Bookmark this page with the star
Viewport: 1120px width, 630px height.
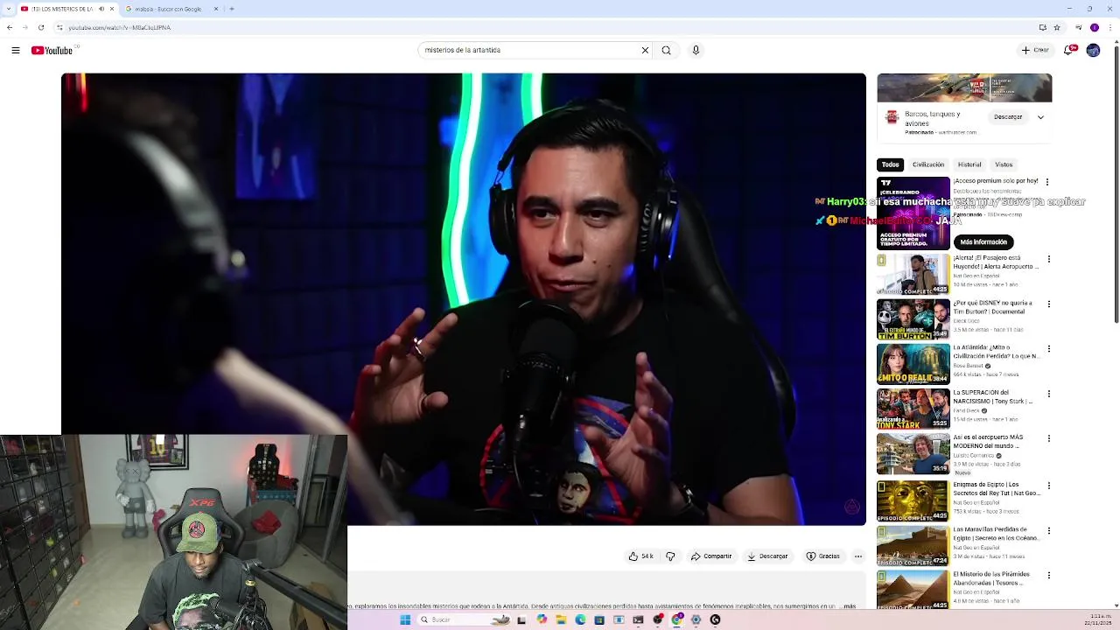tap(1057, 27)
